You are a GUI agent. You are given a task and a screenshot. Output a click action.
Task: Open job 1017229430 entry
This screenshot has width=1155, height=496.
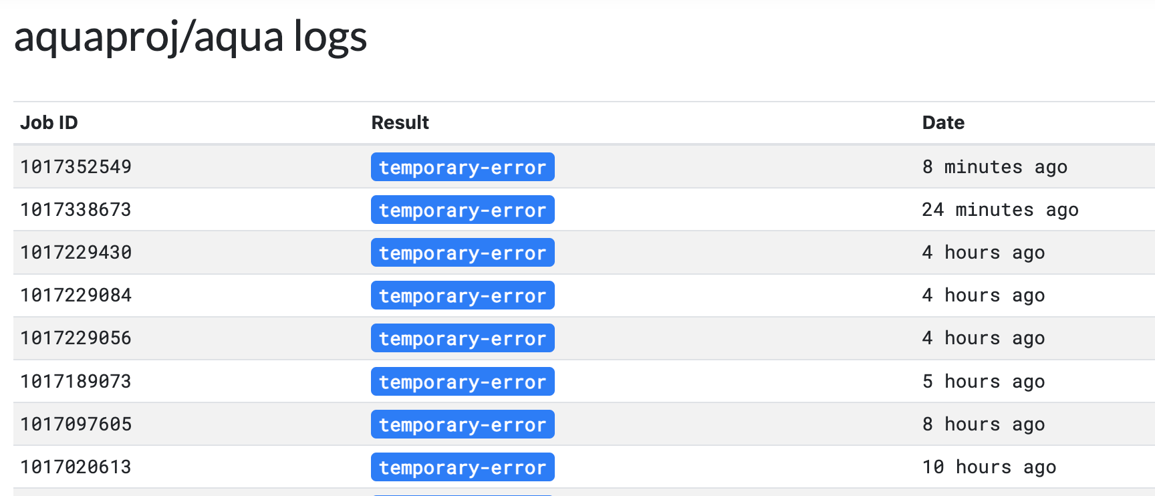pos(76,252)
